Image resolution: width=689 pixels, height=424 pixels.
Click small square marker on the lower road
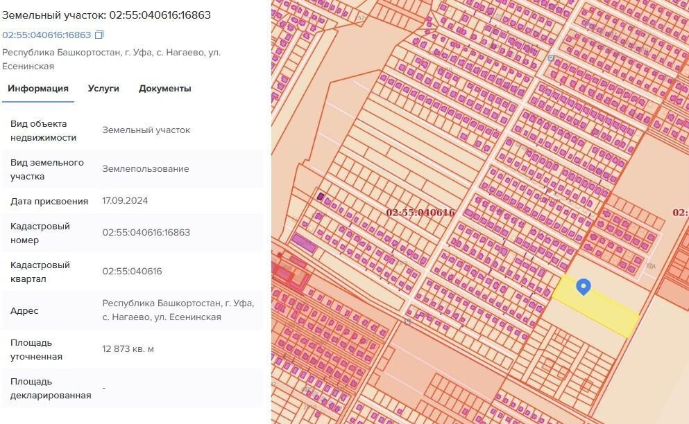point(407,321)
